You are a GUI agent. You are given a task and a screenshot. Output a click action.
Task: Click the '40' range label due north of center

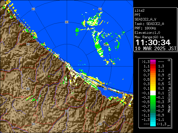tap(67, 22)
